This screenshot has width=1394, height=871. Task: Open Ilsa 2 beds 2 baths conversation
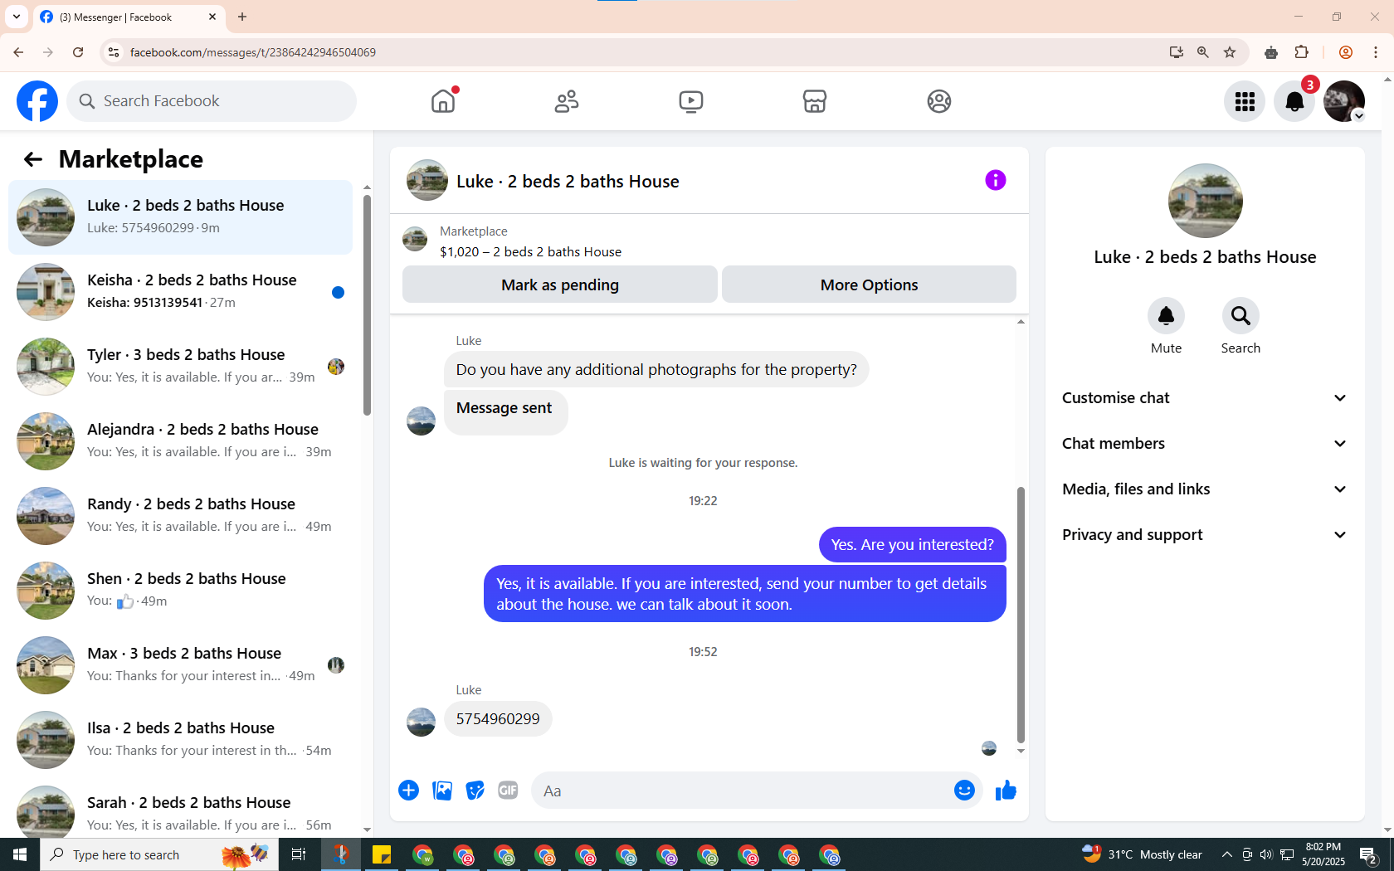point(180,740)
